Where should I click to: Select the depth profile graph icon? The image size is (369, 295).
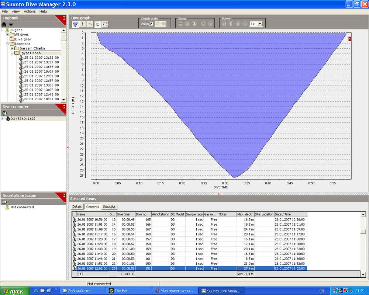pos(75,24)
